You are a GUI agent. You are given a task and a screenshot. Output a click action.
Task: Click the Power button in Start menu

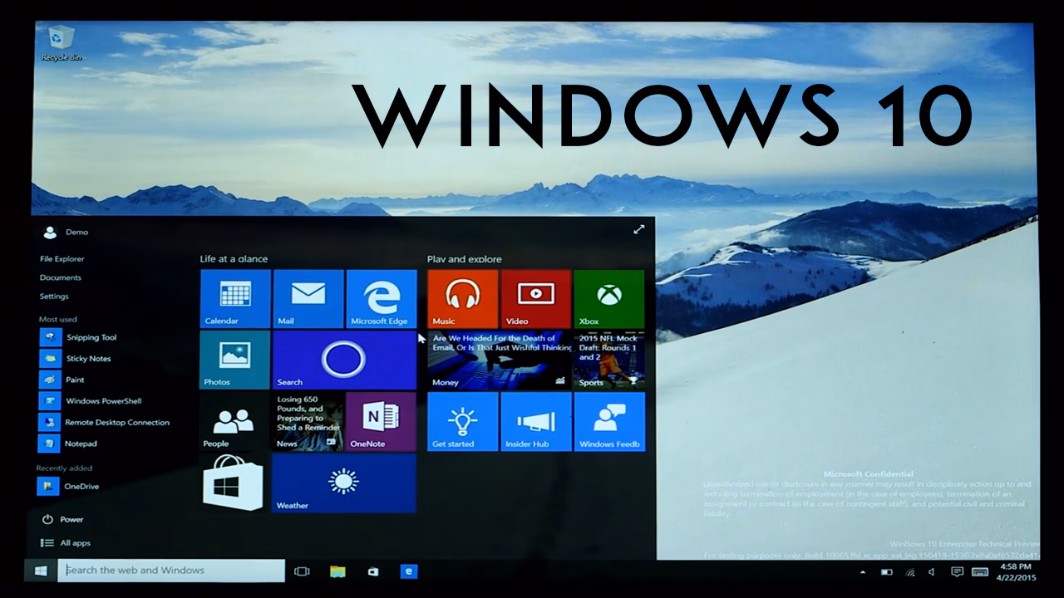pos(62,520)
